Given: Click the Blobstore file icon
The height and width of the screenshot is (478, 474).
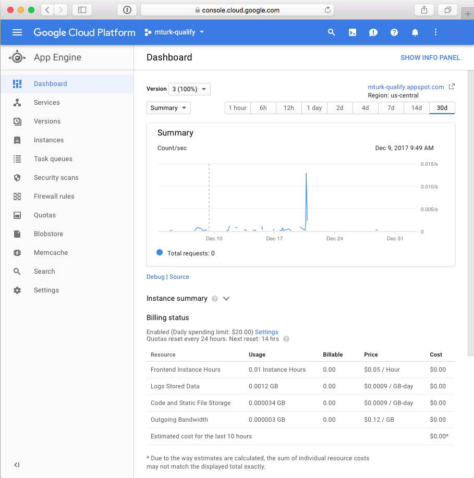Looking at the screenshot, I should tap(17, 234).
